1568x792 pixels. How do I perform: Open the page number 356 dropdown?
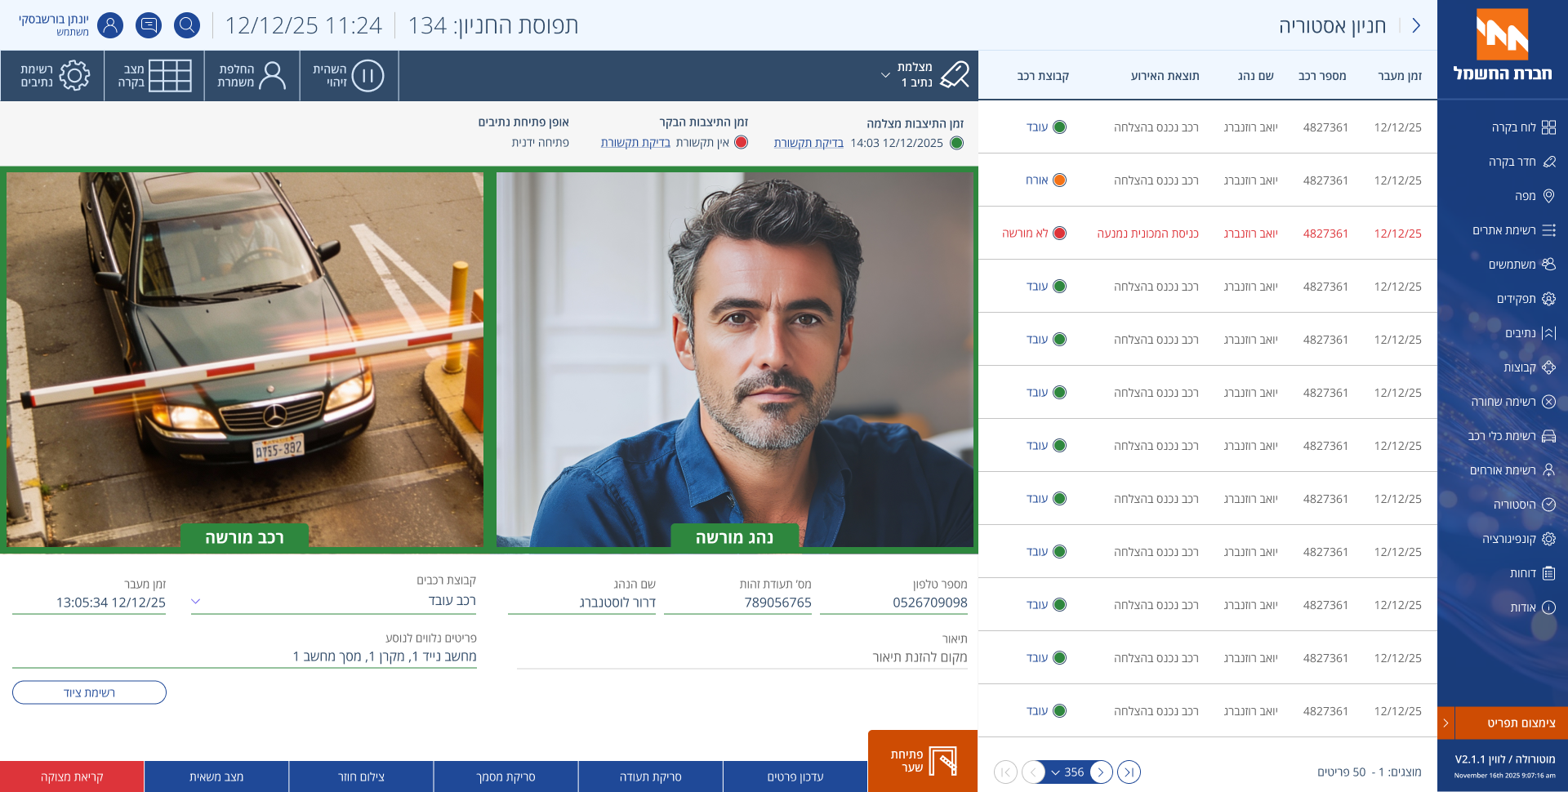1068,772
